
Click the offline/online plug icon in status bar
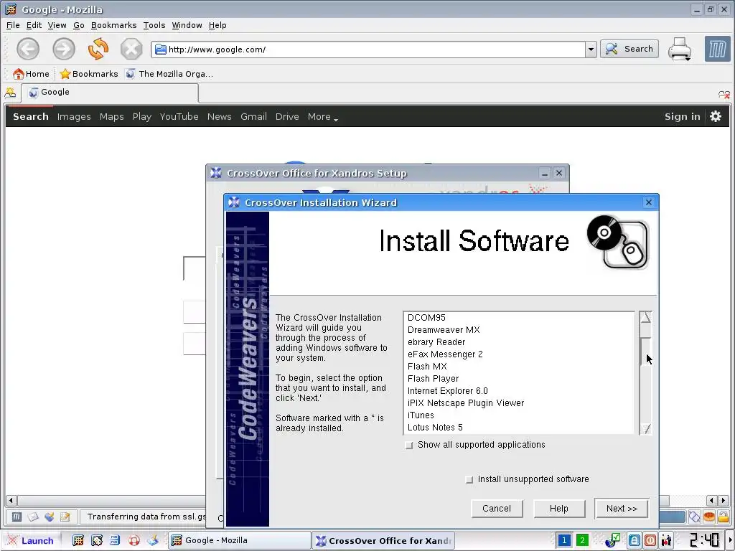(x=694, y=517)
